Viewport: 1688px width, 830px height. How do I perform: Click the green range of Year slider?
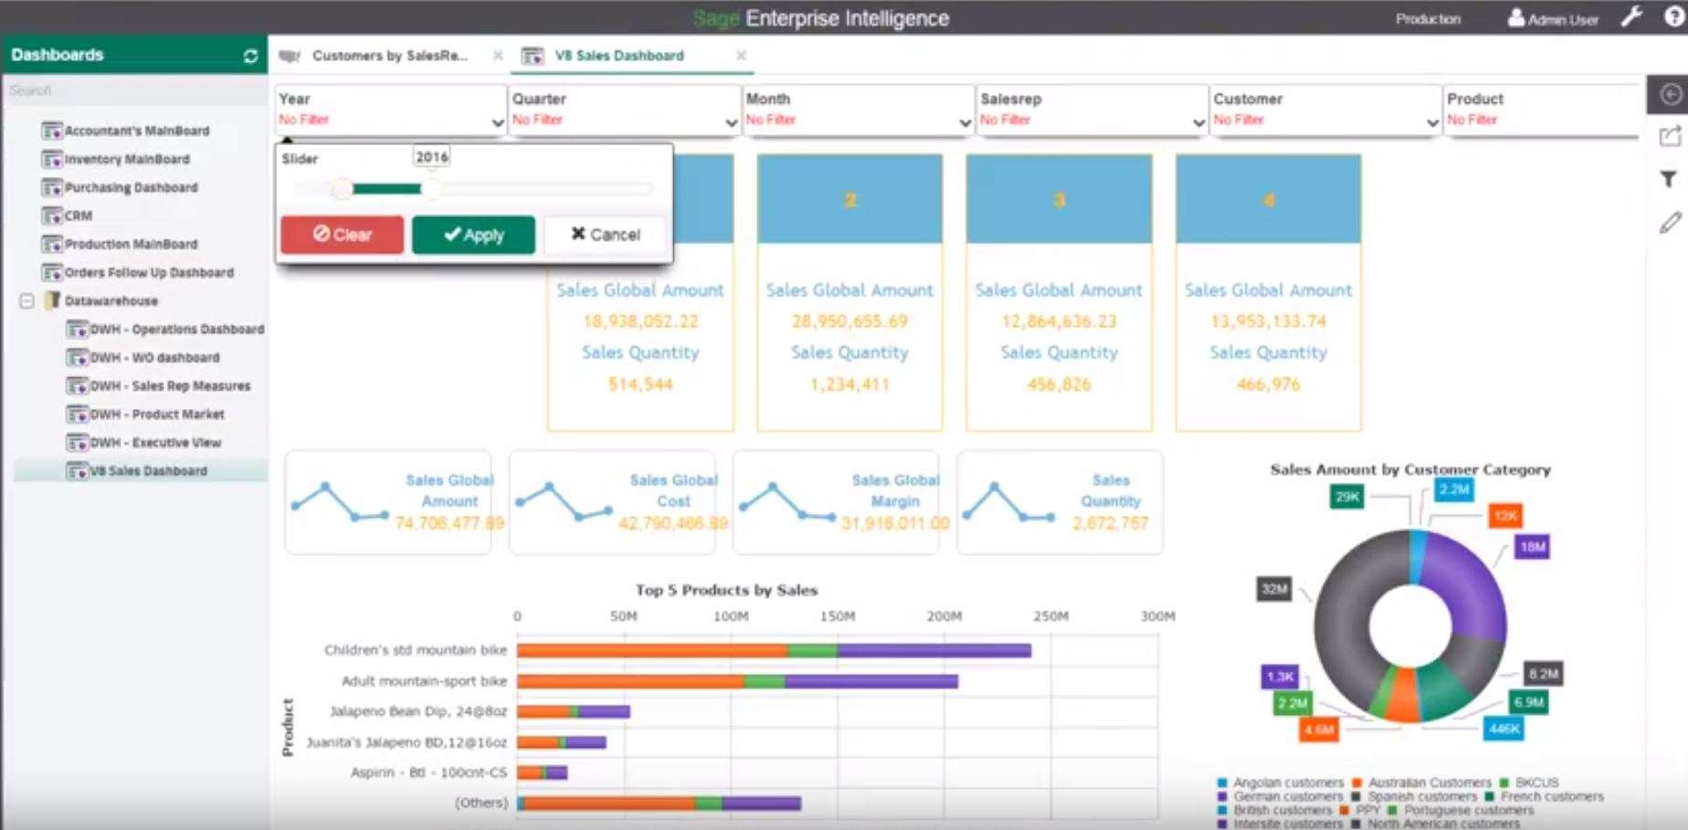[386, 189]
